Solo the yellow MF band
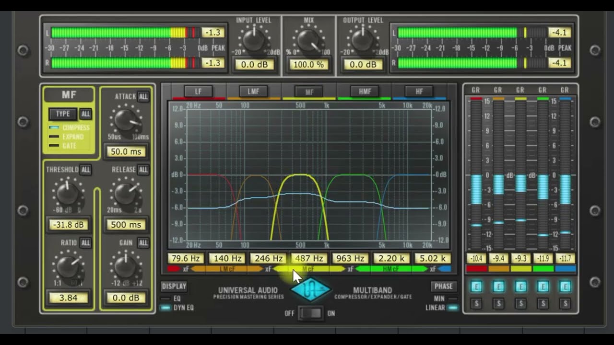The width and height of the screenshot is (614, 345). [520, 303]
